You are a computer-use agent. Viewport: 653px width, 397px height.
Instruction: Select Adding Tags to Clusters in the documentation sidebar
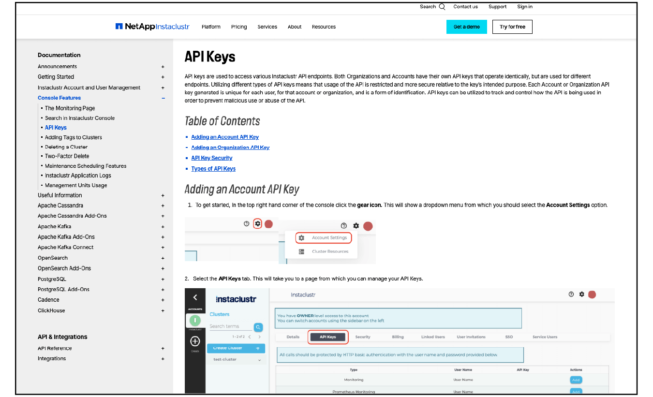pyautogui.click(x=73, y=137)
